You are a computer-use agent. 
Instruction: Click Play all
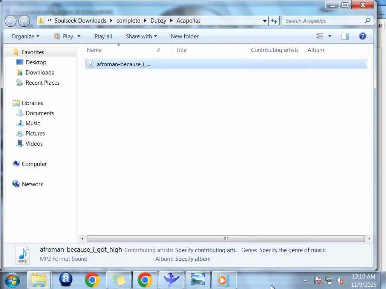click(103, 37)
